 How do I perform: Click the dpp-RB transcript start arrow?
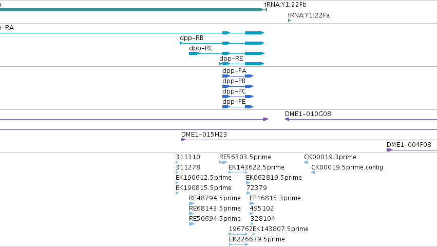pyautogui.click(x=181, y=43)
